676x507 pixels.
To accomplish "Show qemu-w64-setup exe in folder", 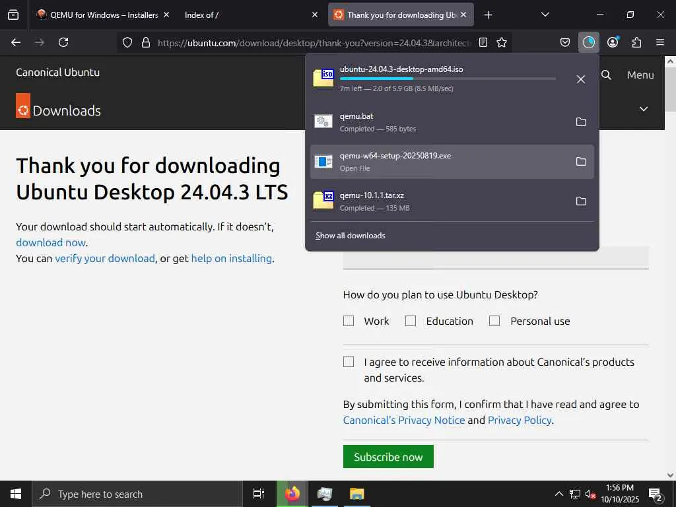I will [x=581, y=162].
